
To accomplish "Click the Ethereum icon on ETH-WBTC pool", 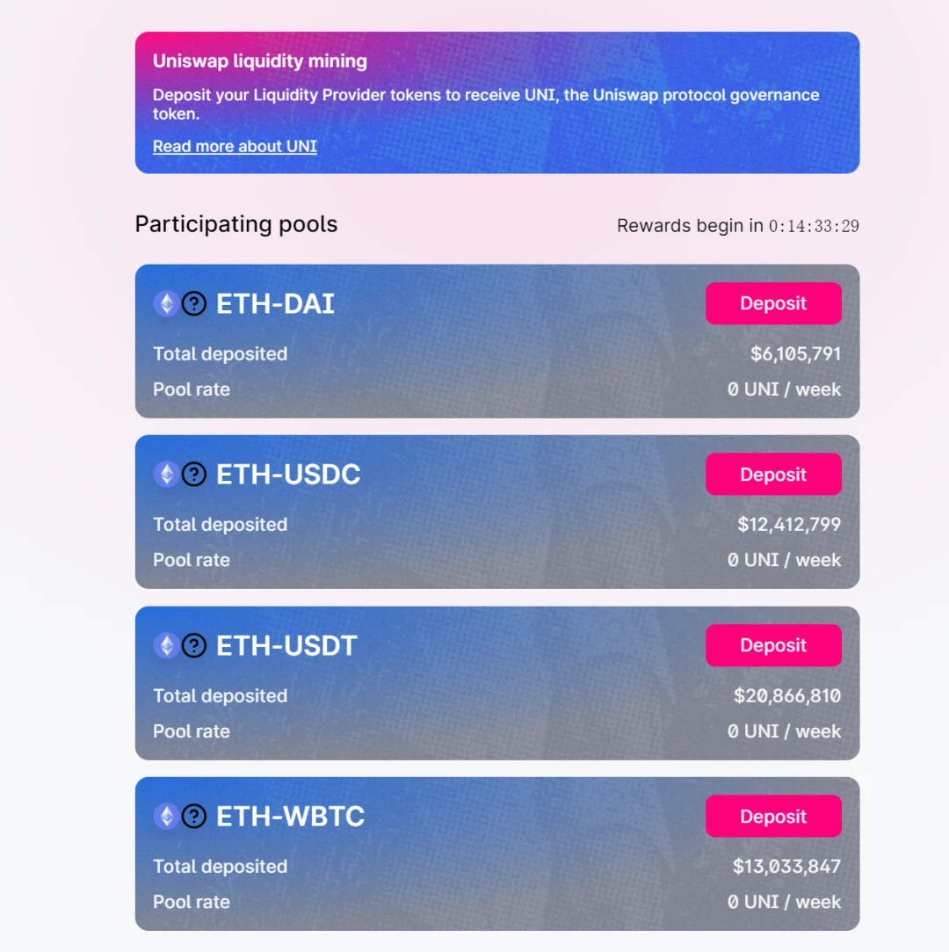I will [166, 816].
